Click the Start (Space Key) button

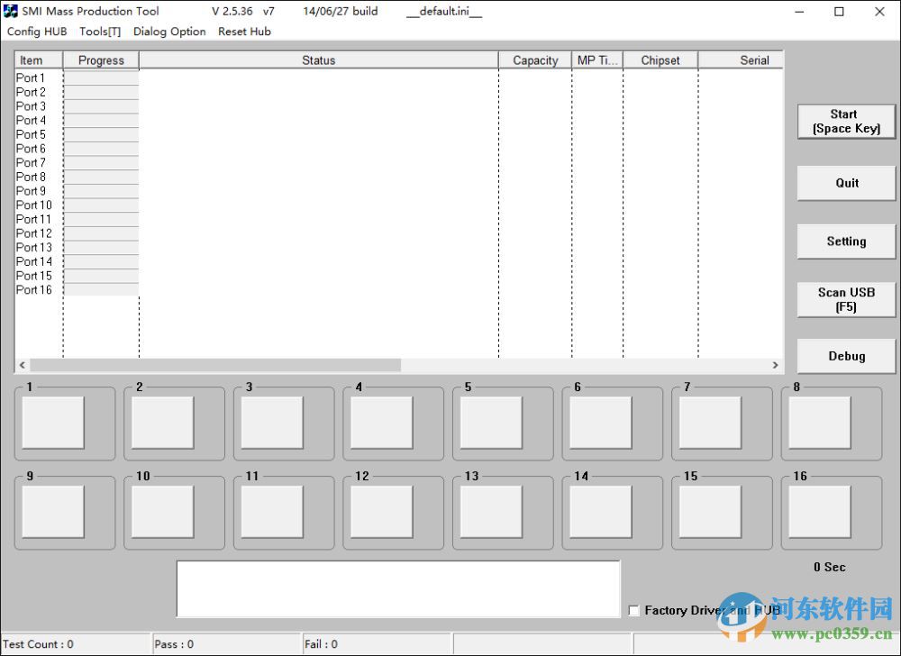(846, 122)
